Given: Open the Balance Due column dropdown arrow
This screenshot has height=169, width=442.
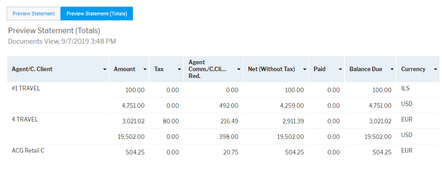Looking at the screenshot, I should pyautogui.click(x=392, y=70).
